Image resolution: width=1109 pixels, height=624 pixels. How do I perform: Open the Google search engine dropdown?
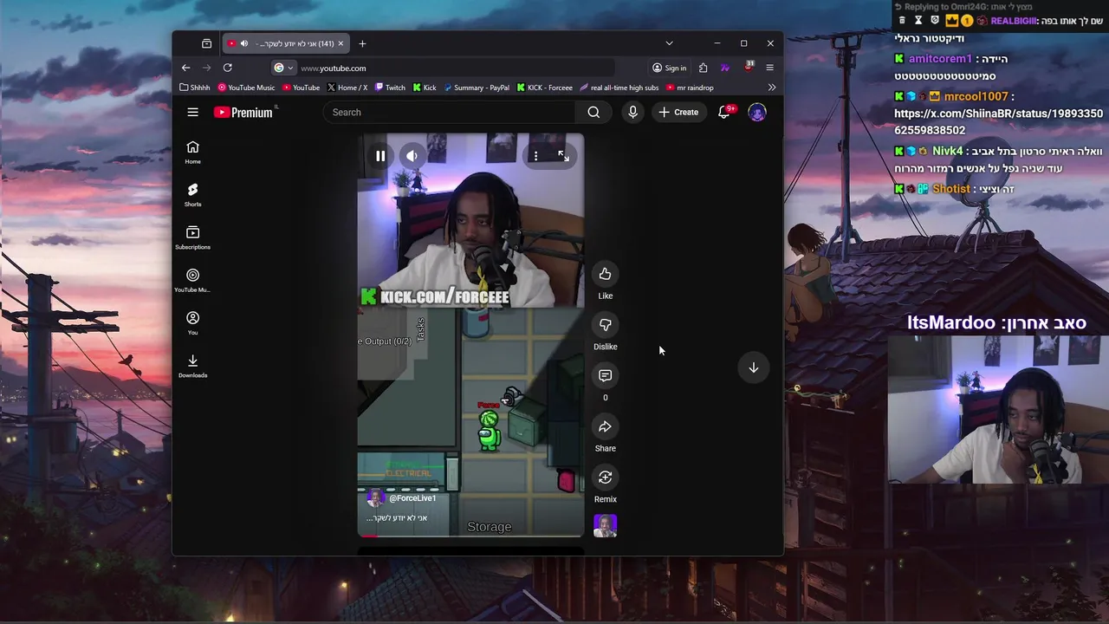pyautogui.click(x=283, y=68)
